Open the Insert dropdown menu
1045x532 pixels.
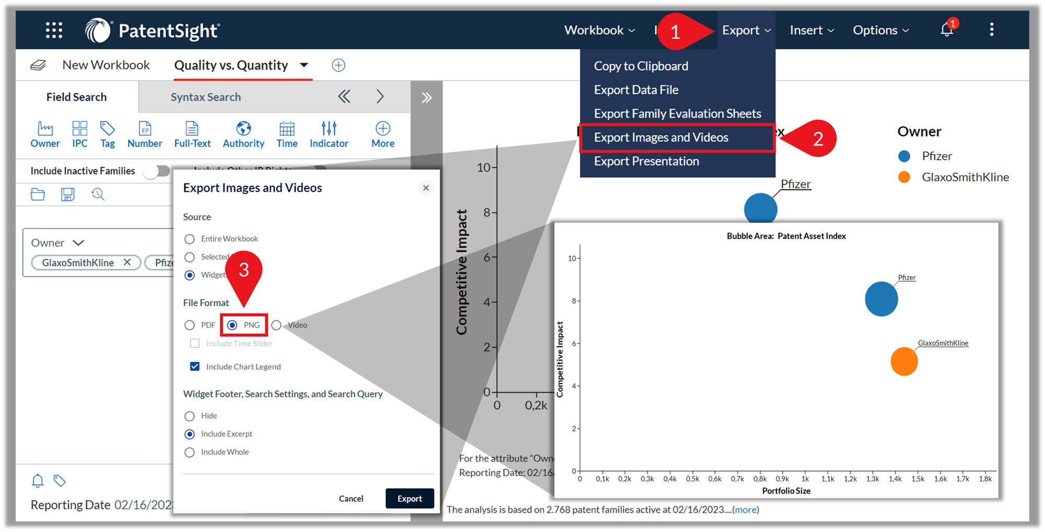[811, 30]
